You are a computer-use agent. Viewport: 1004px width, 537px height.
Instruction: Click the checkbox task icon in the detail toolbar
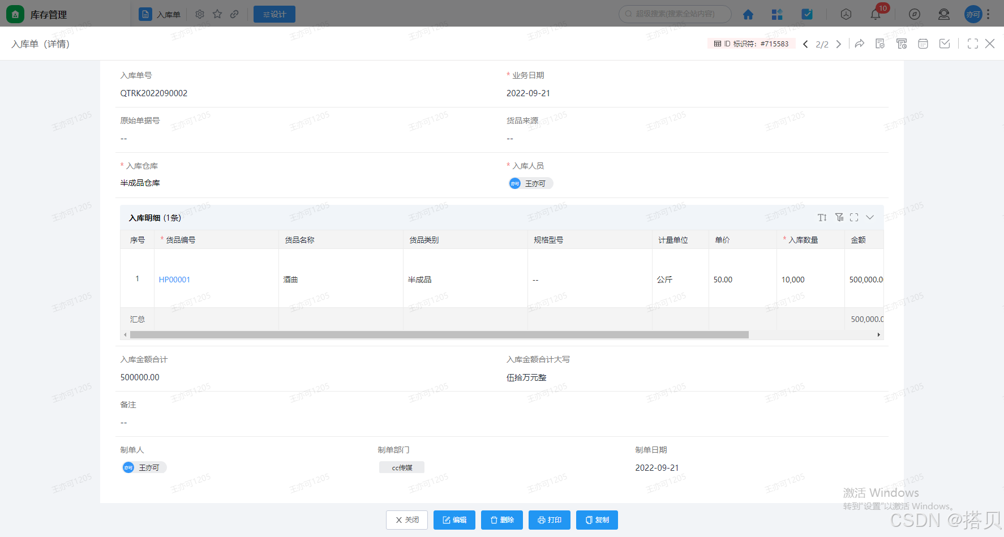945,44
